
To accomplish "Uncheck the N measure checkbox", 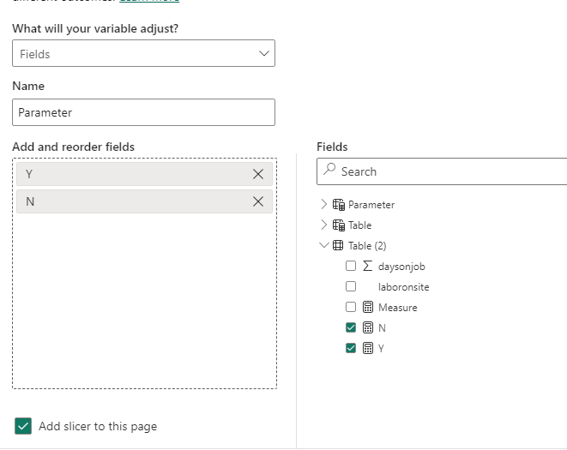I will tap(350, 327).
